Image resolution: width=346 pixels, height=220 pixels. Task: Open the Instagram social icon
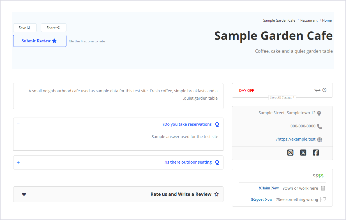(x=290, y=153)
